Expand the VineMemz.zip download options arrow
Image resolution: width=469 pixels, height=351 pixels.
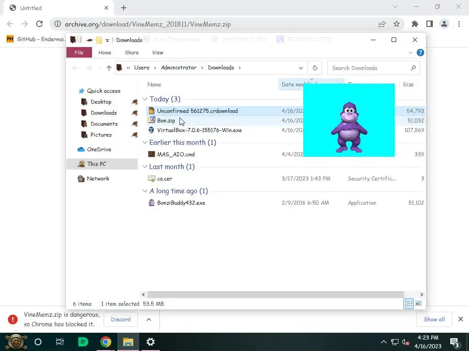click(x=149, y=319)
